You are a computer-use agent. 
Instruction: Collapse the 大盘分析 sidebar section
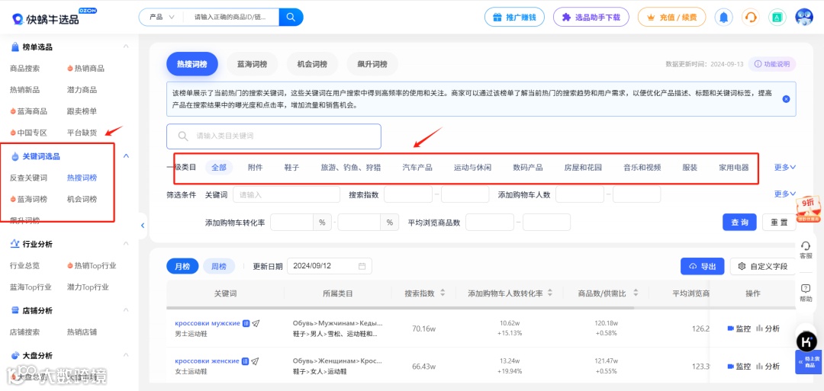pyautogui.click(x=126, y=355)
